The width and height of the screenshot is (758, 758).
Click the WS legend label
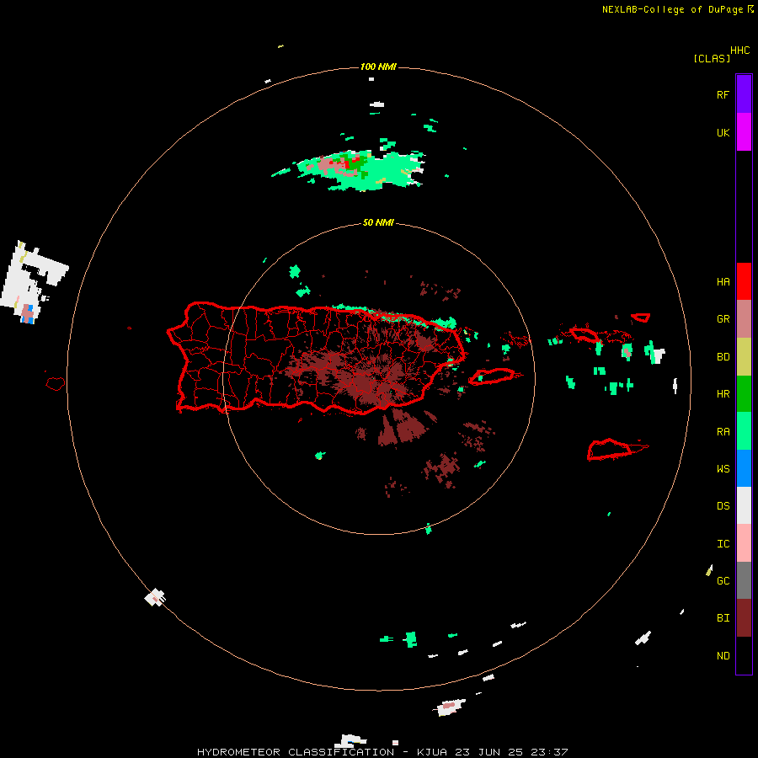click(723, 468)
